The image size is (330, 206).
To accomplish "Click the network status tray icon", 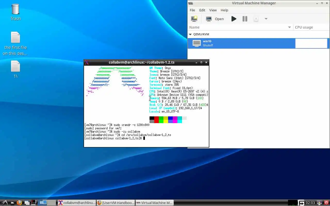I will tap(319, 203).
